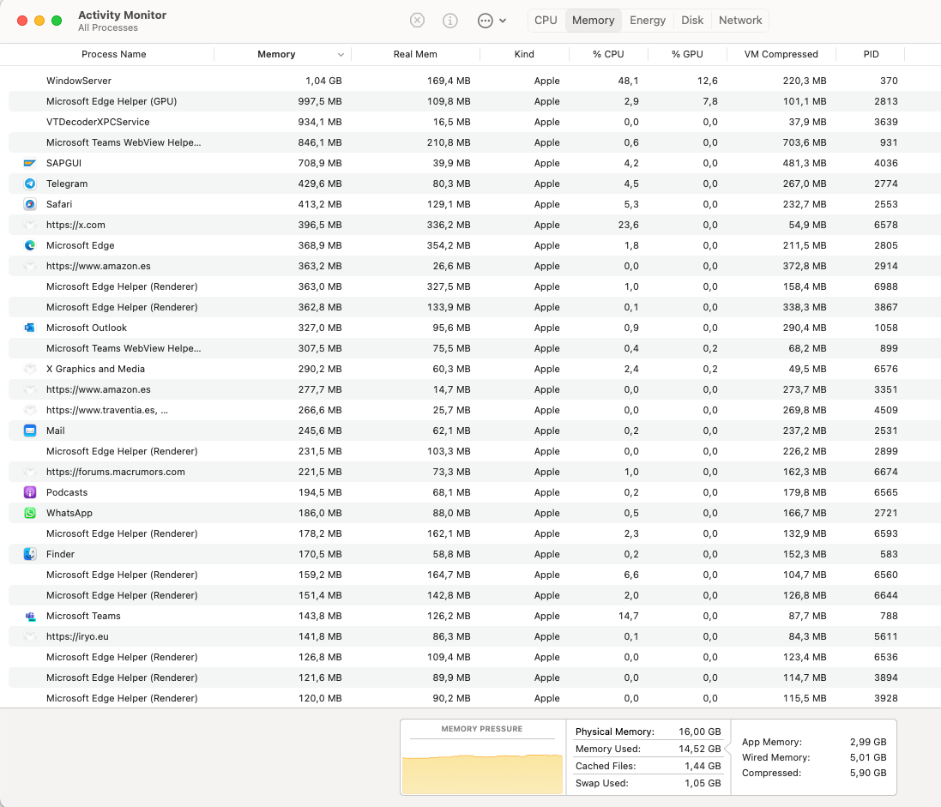Click Memory Used value 14,52 GB
This screenshot has width=941, height=807.
coord(700,749)
